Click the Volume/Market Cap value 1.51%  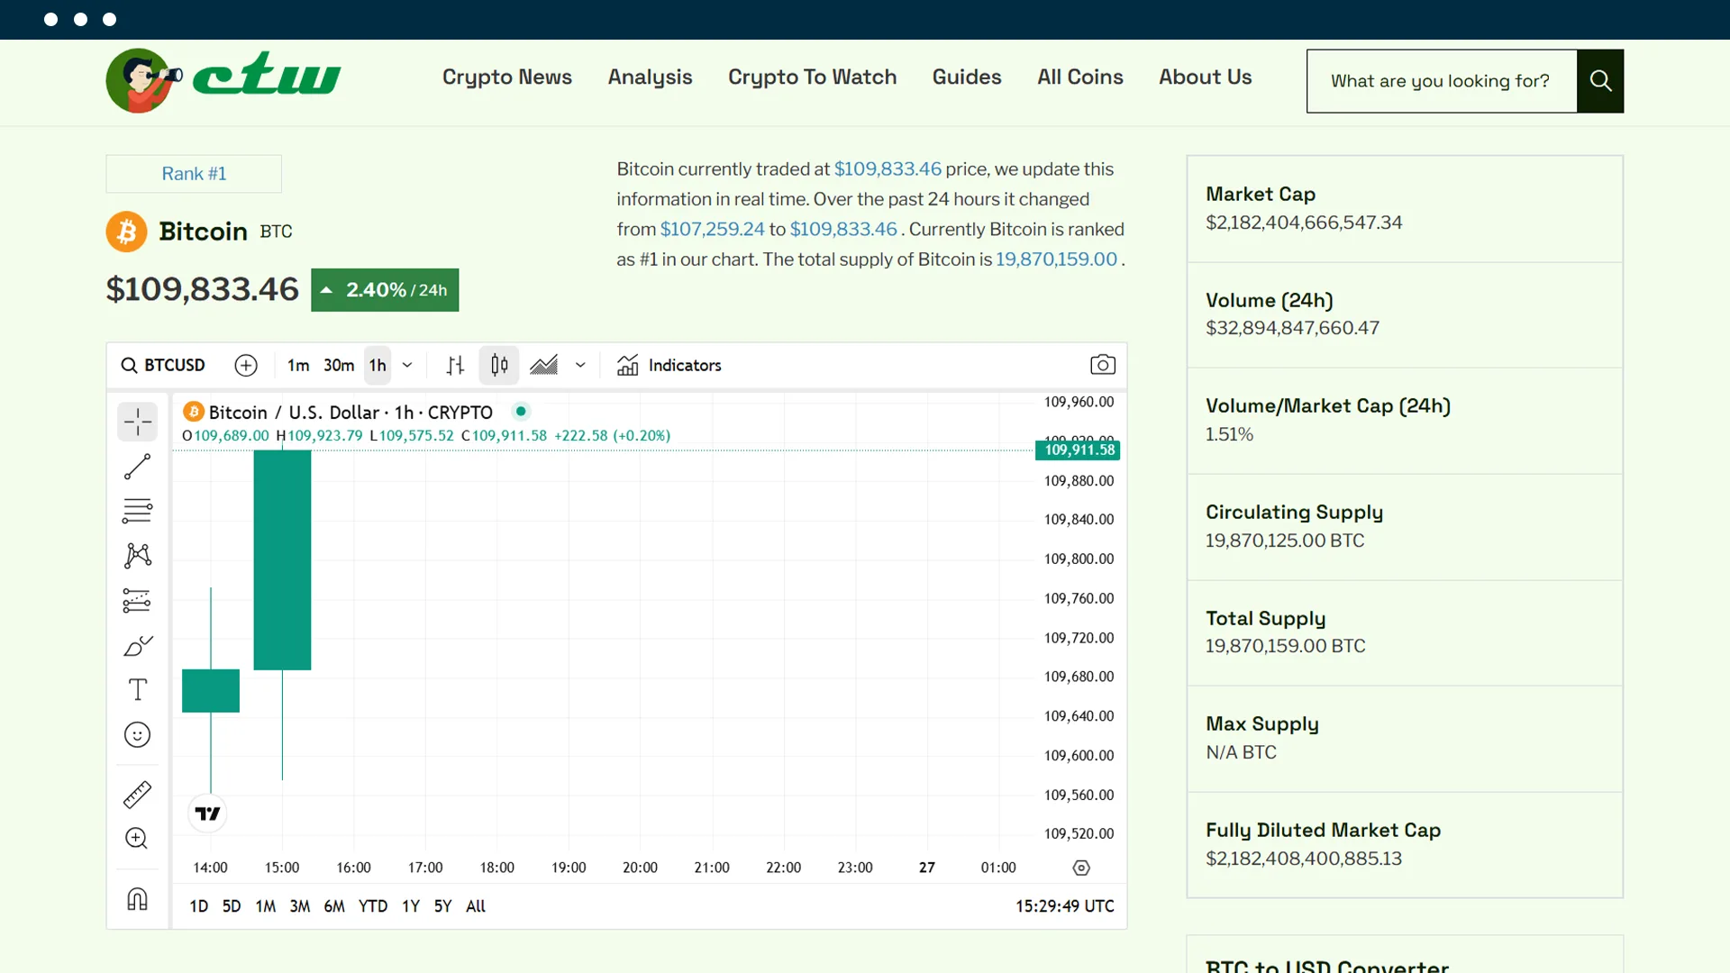coord(1229,434)
